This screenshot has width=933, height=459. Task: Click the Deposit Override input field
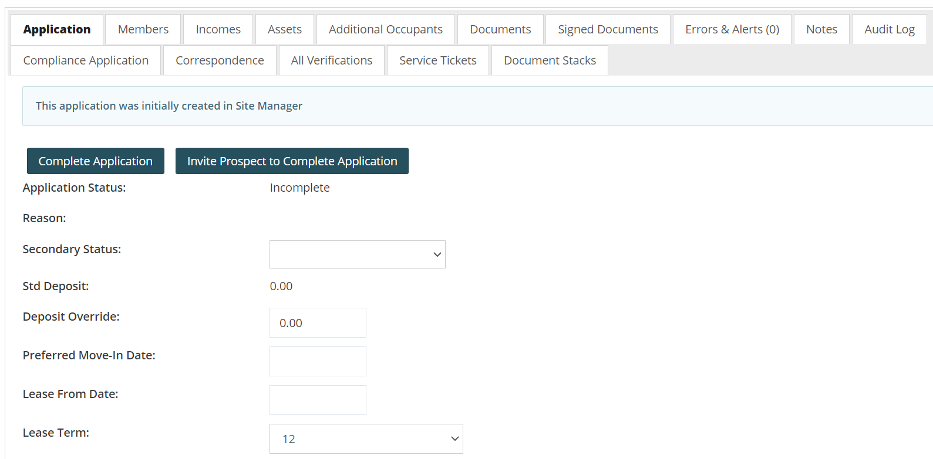coord(318,323)
